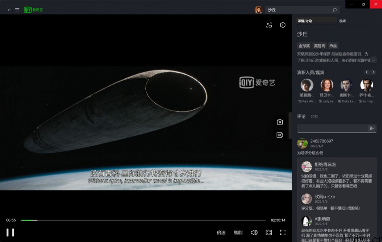The image size is (382, 242).
Task: Click the movie title 沙丘 in details panel
Action: tap(302, 34)
